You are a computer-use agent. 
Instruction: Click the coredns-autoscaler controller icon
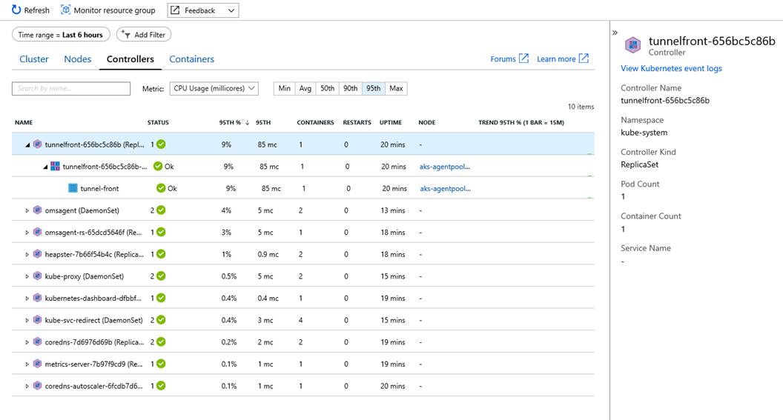[x=38, y=386]
